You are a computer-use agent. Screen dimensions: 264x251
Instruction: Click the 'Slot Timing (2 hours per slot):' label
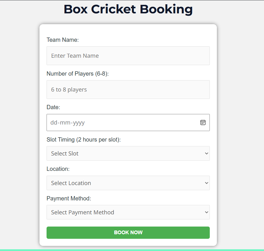click(x=83, y=140)
